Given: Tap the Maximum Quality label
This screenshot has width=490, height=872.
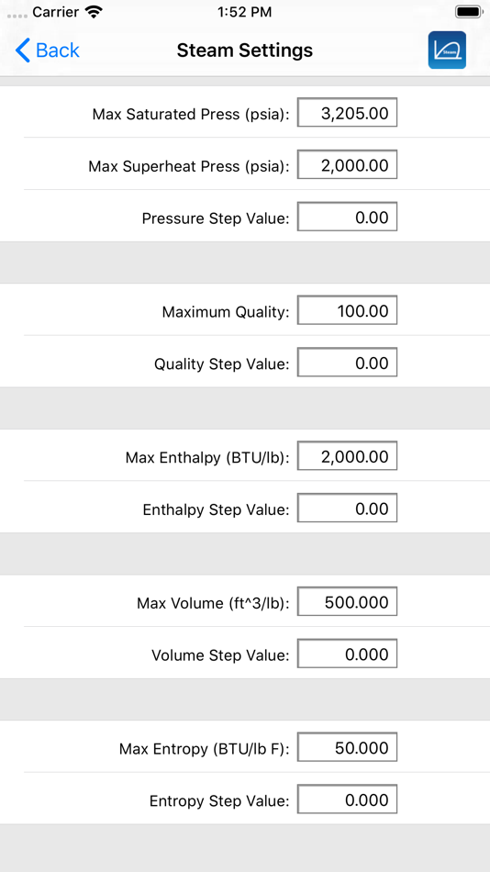Looking at the screenshot, I should click(x=226, y=312).
